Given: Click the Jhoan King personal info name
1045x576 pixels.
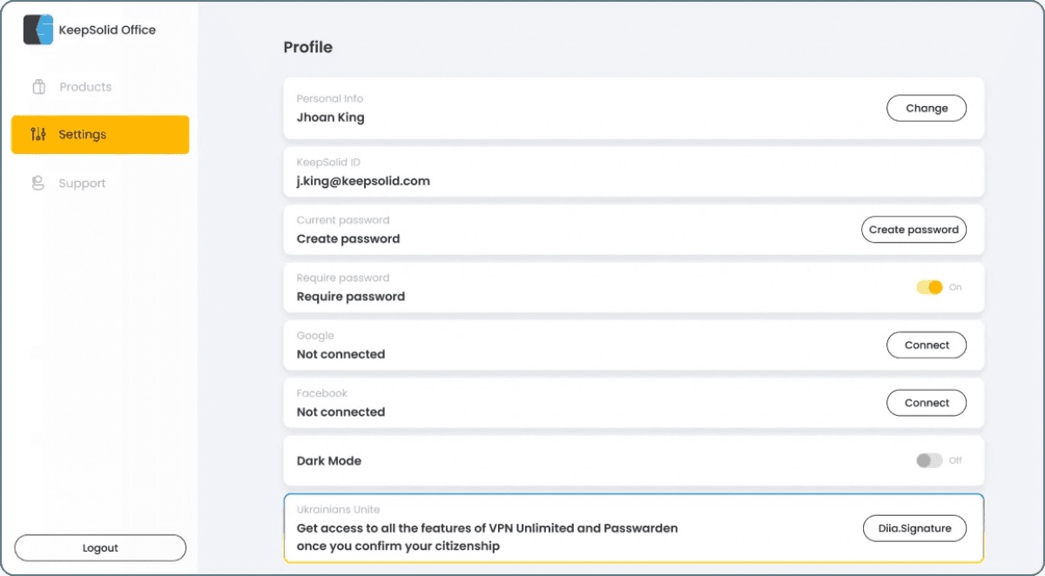Looking at the screenshot, I should (x=331, y=117).
